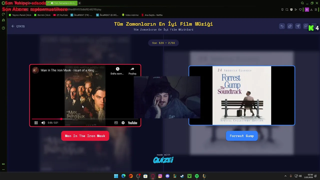Screen dimensions: 320x180
Task: Click the Daha sonra watch later clock
Action: (x=117, y=69)
